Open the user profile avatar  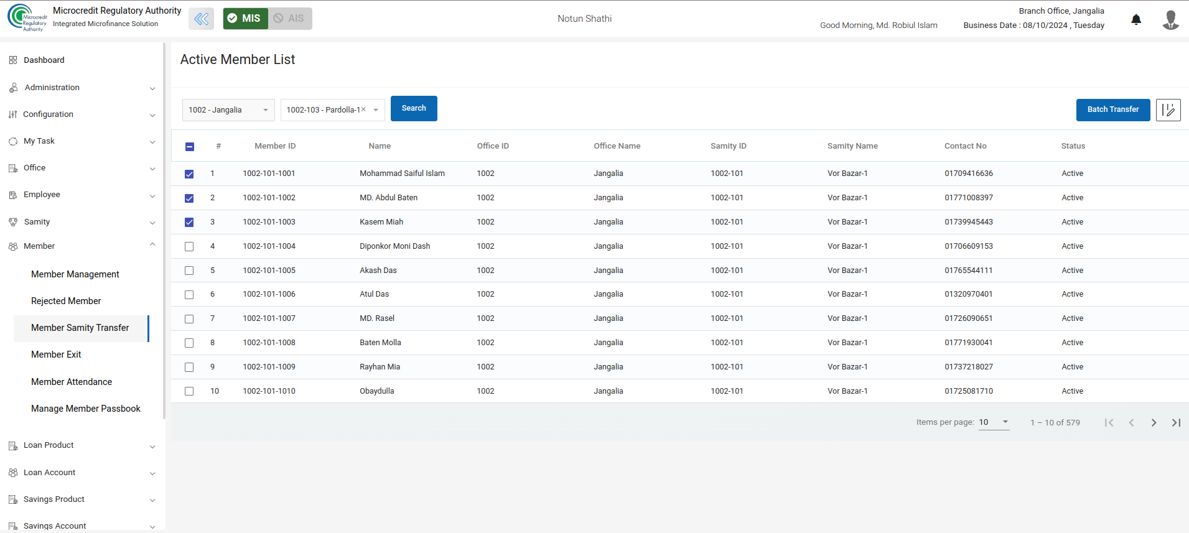click(x=1170, y=19)
